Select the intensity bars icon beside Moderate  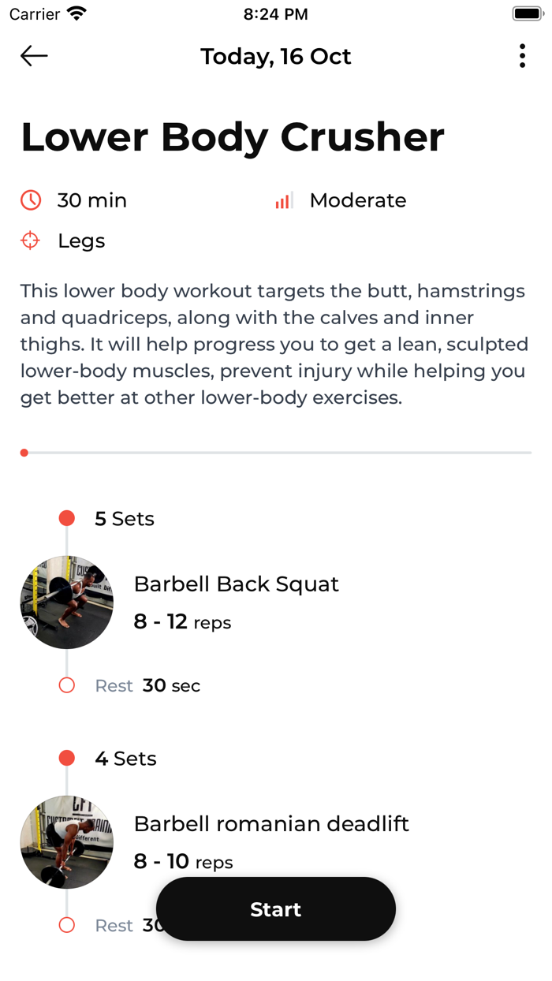tap(283, 200)
